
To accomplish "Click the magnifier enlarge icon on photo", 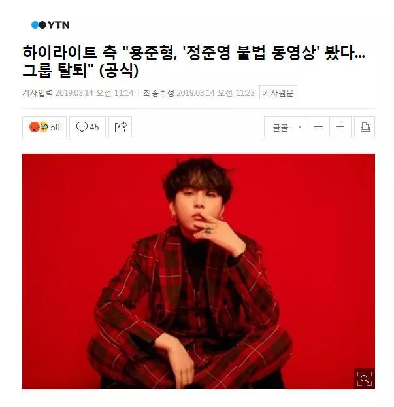I will pos(365,379).
